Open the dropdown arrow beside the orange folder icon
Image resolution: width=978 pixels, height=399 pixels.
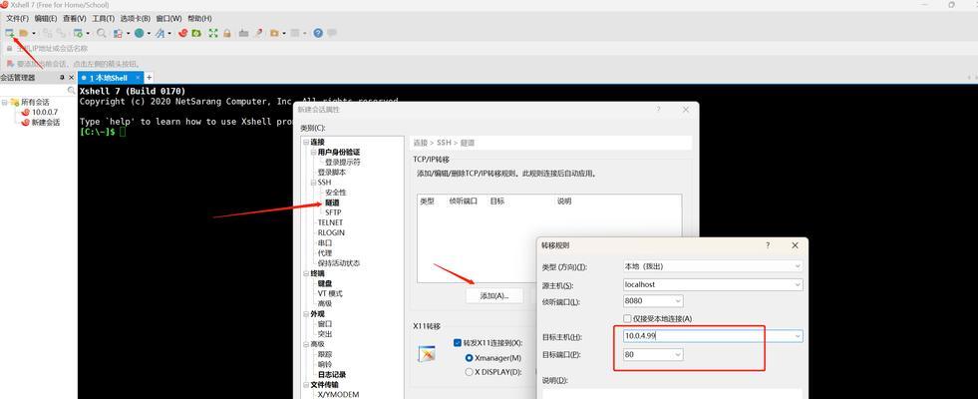[x=284, y=33]
